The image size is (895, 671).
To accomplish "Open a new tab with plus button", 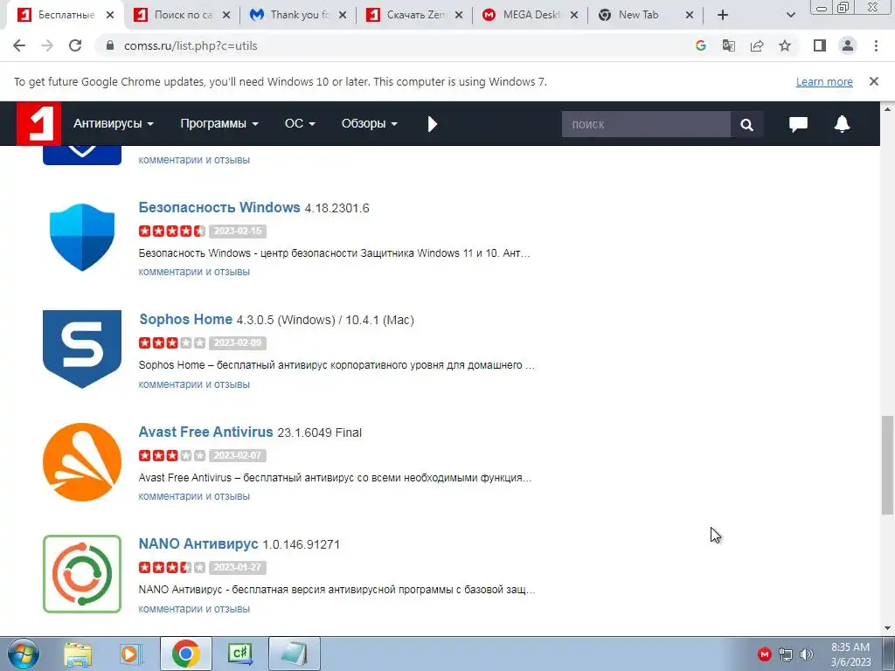I will [723, 15].
